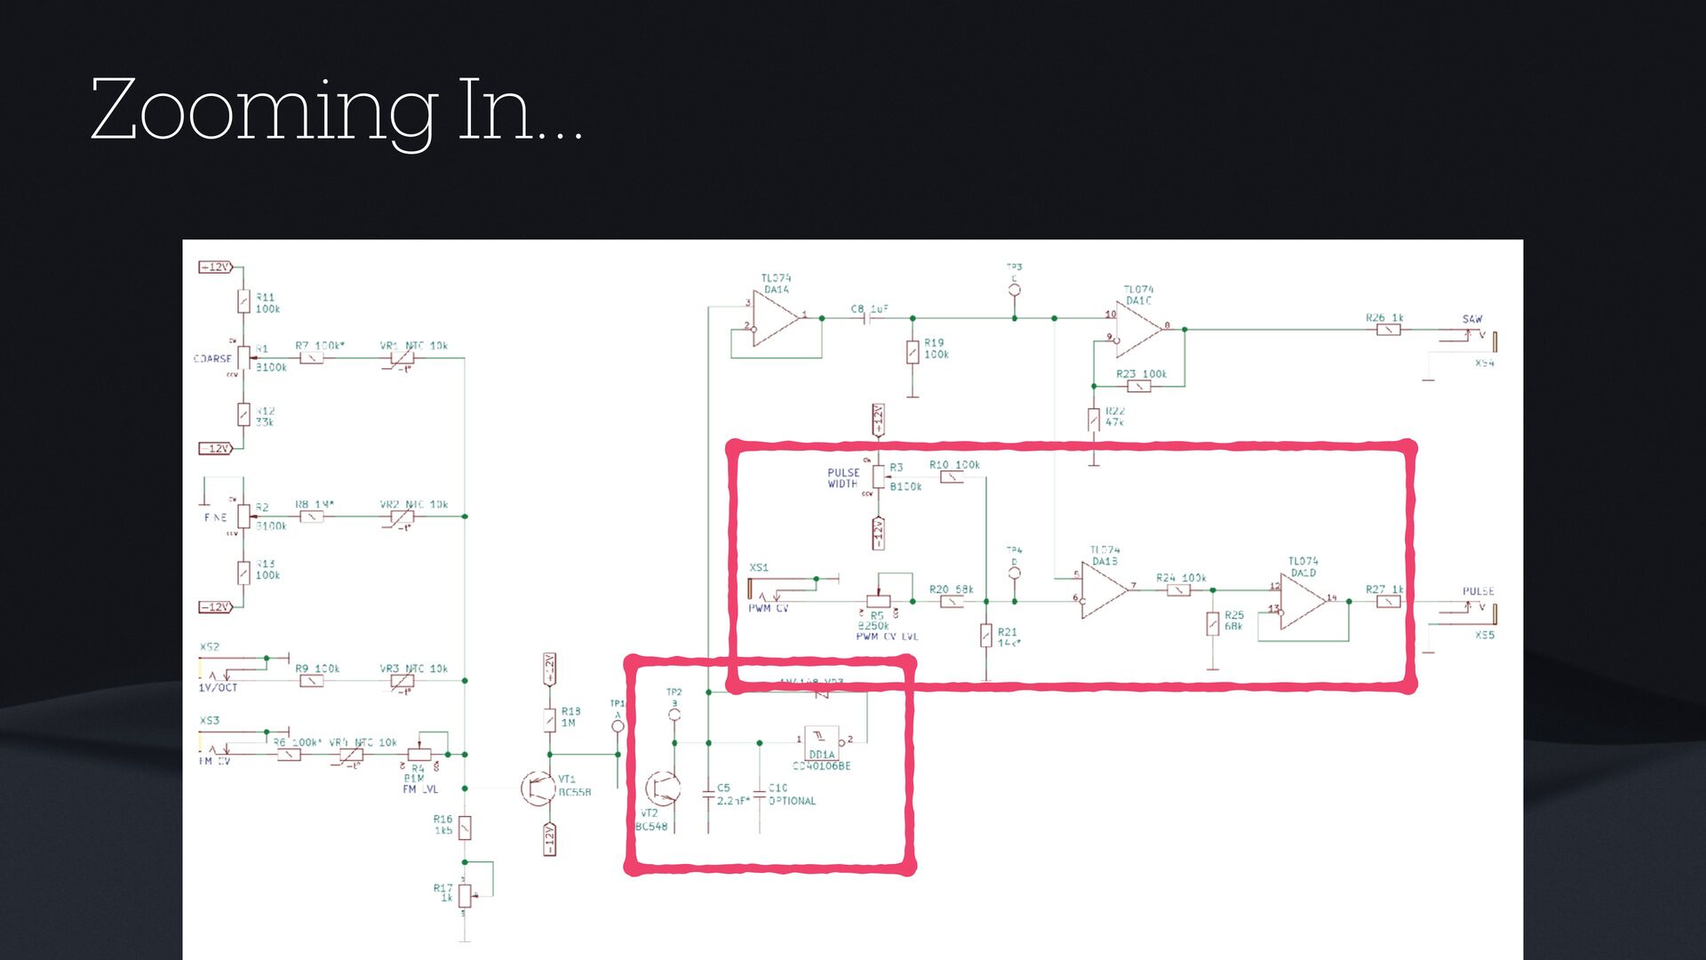The image size is (1706, 960).
Task: Select the R17 1k trimmer potentiometer
Action: pos(465,895)
